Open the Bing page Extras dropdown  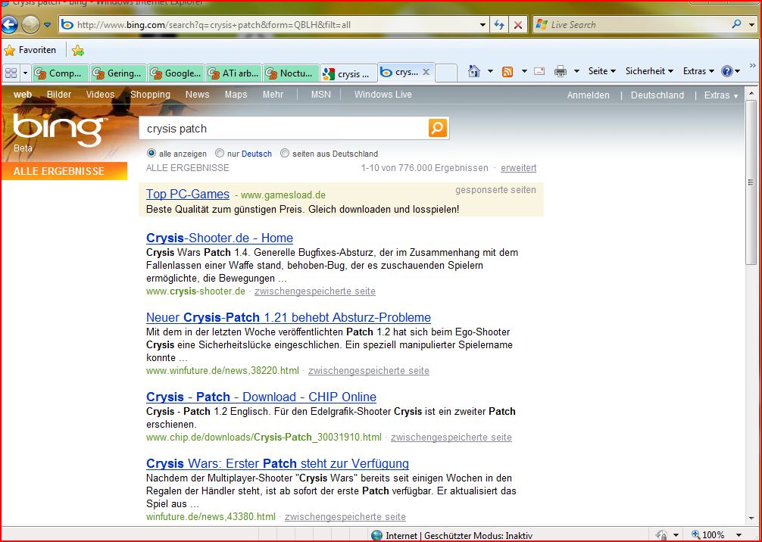point(721,95)
